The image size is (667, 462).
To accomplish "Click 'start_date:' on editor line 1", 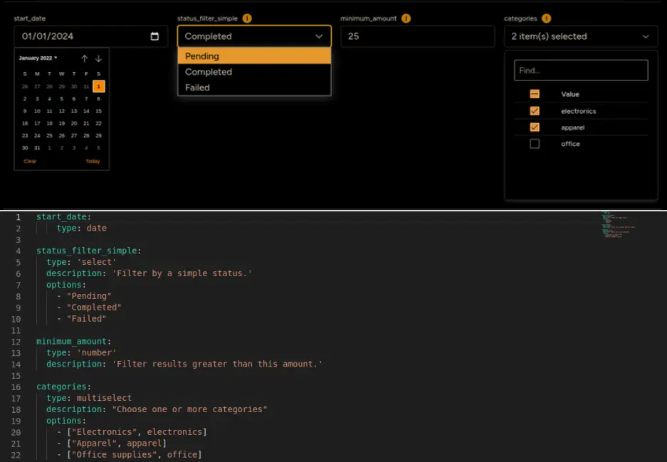I will 63,217.
